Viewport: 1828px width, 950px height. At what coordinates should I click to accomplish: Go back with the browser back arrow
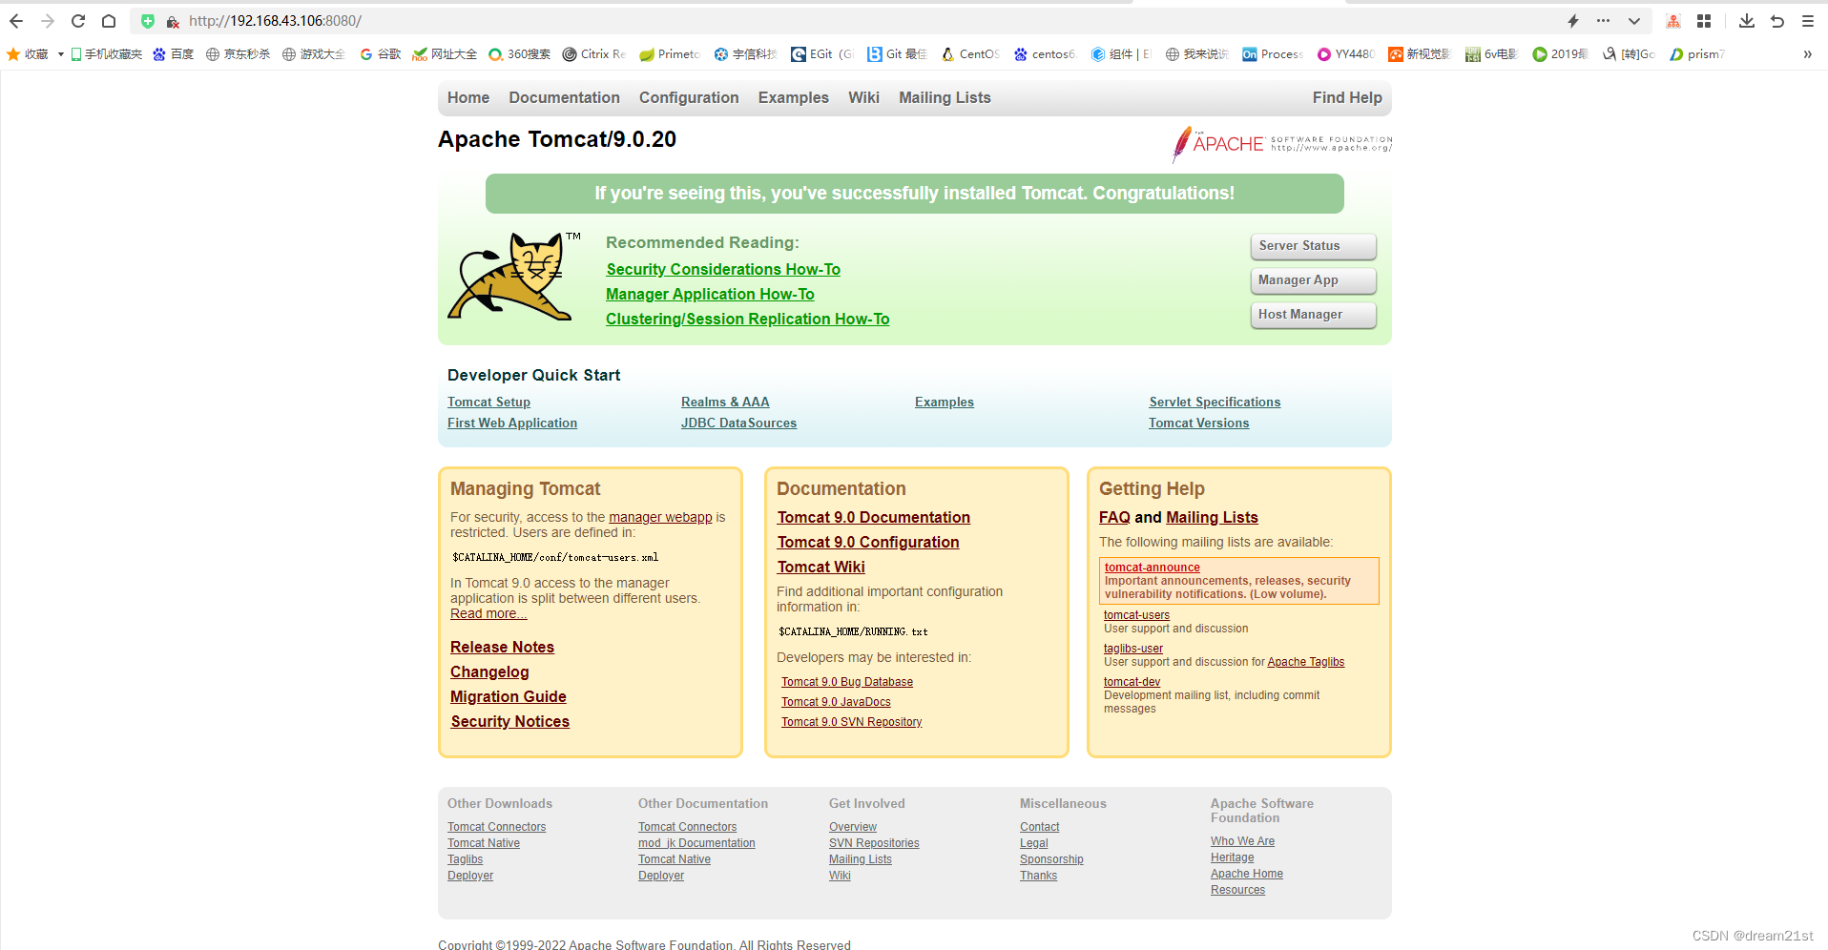pos(16,21)
